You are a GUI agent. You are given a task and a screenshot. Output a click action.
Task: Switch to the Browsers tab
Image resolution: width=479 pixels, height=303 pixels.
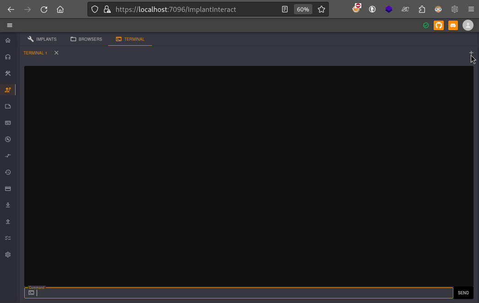coord(86,39)
